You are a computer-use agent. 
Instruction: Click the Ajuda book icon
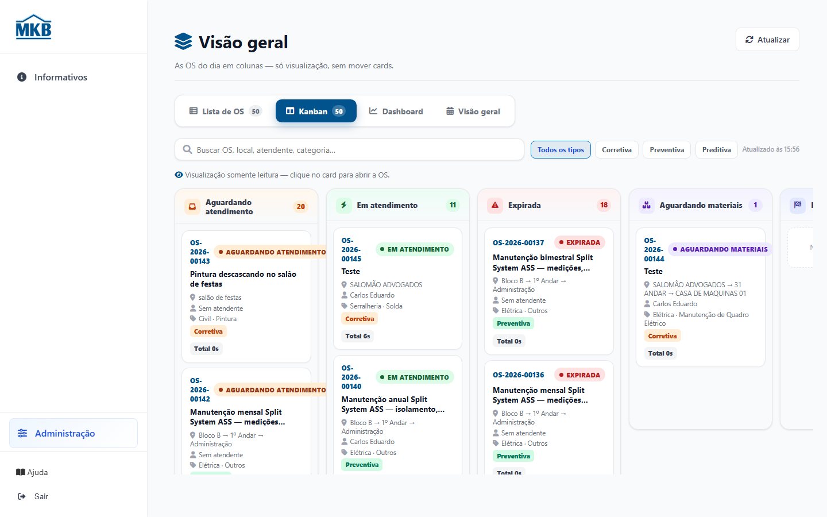pos(21,472)
